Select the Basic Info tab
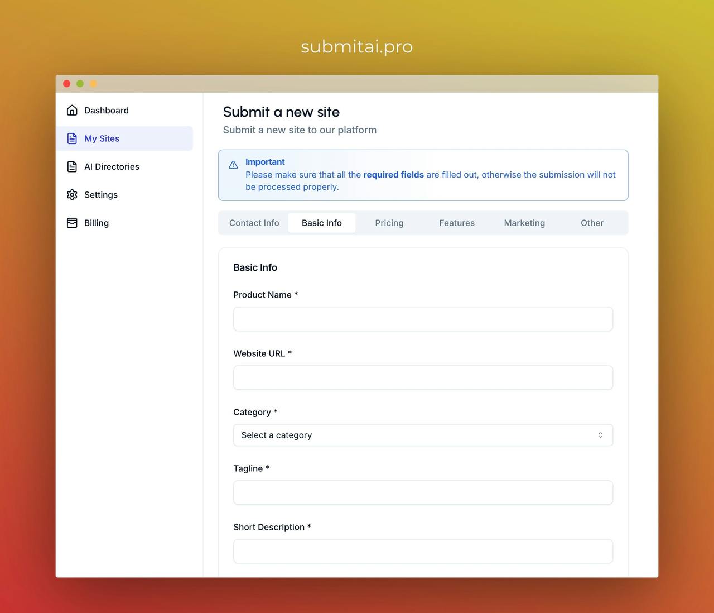This screenshot has height=613, width=714. (x=322, y=223)
